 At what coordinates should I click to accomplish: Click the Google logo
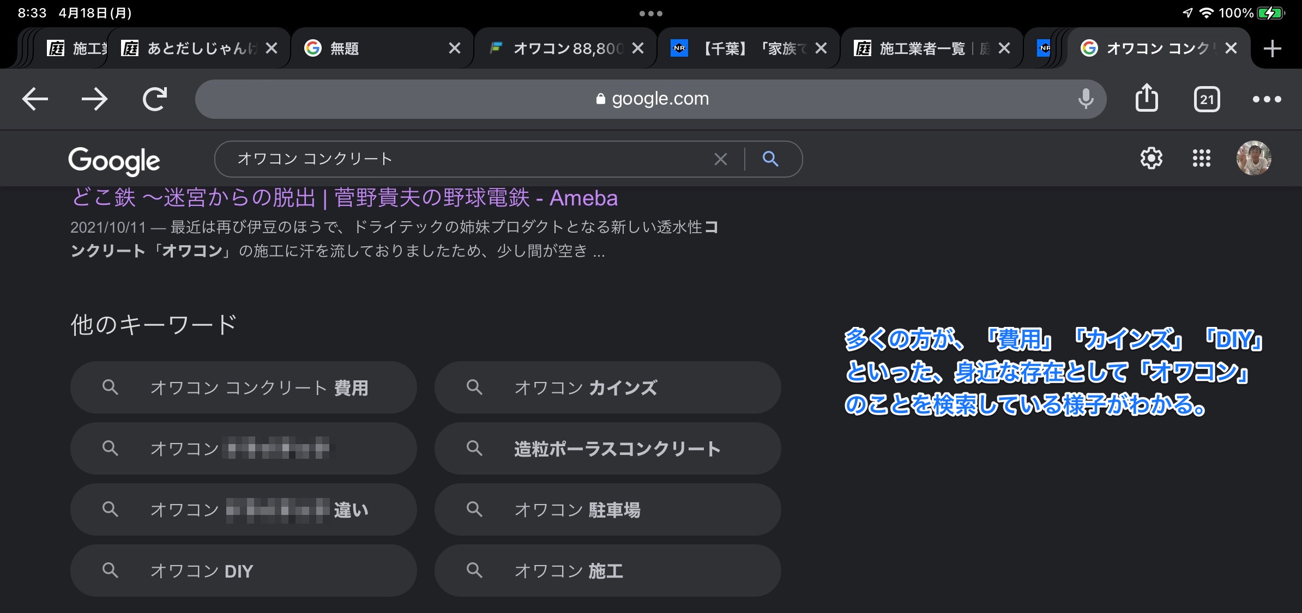point(114,161)
